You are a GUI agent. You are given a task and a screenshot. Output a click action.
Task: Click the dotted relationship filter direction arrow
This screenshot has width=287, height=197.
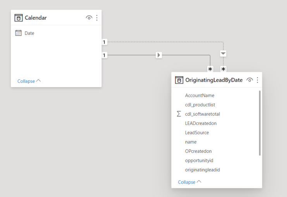tap(223, 53)
